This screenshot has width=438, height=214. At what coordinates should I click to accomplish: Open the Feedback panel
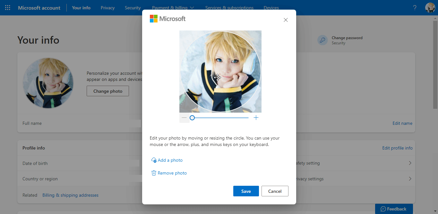394,209
